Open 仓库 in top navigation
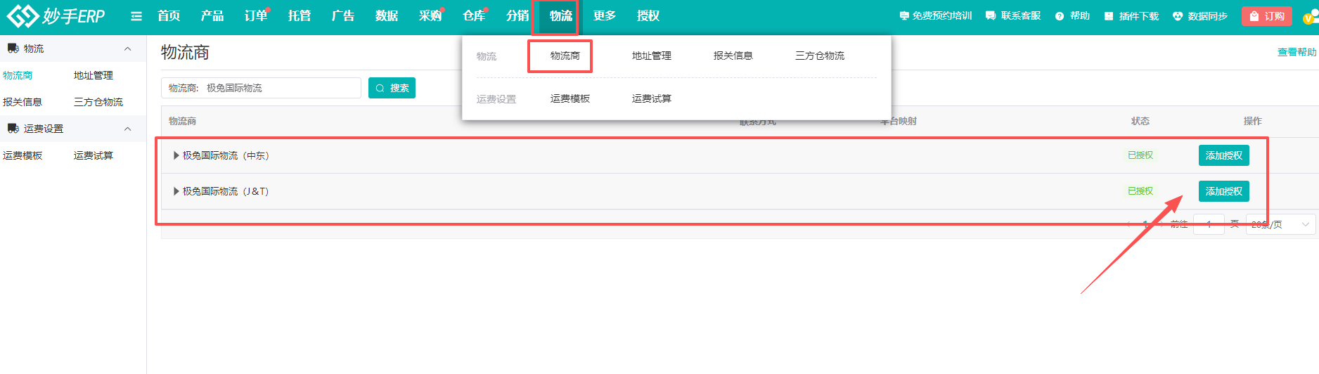The image size is (1319, 374). coord(474,16)
